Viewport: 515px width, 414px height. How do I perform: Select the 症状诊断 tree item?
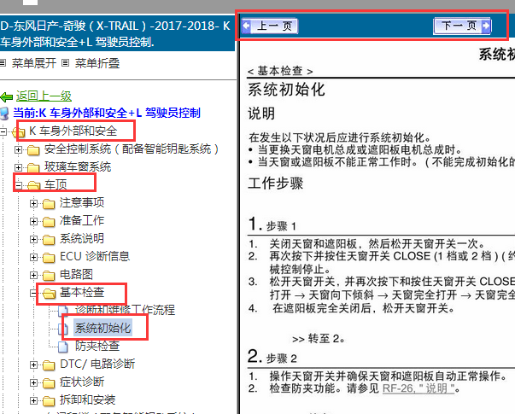click(x=82, y=382)
